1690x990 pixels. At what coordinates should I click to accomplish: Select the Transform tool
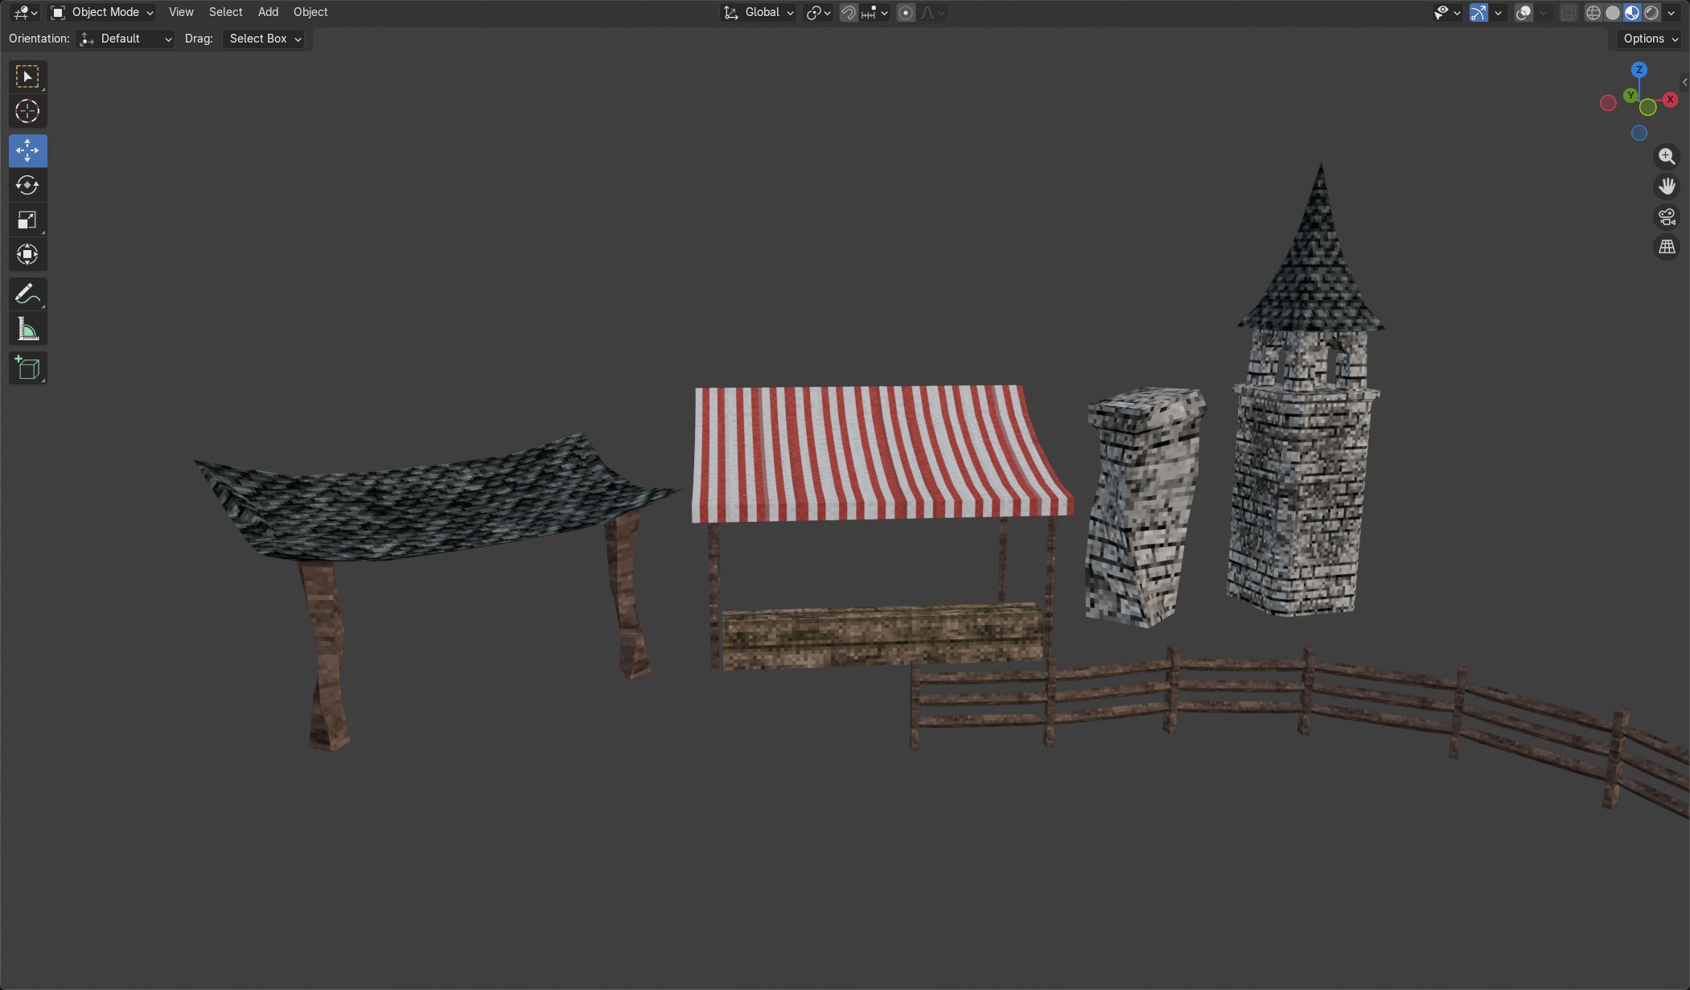click(27, 255)
